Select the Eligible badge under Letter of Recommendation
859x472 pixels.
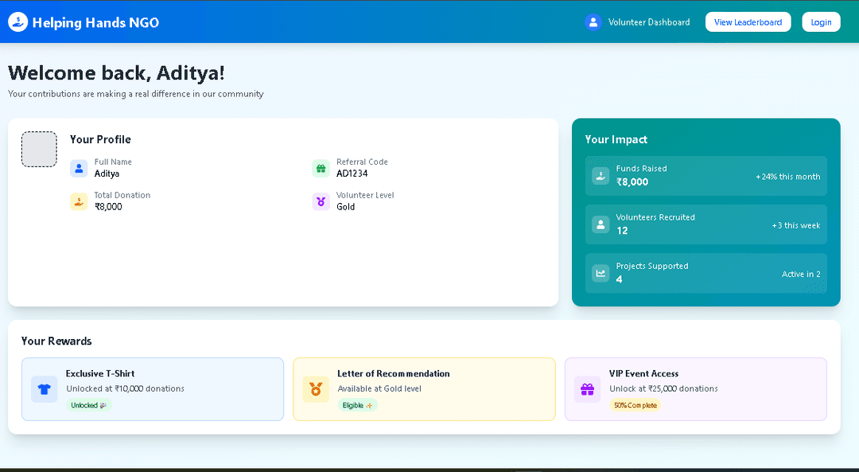(358, 405)
